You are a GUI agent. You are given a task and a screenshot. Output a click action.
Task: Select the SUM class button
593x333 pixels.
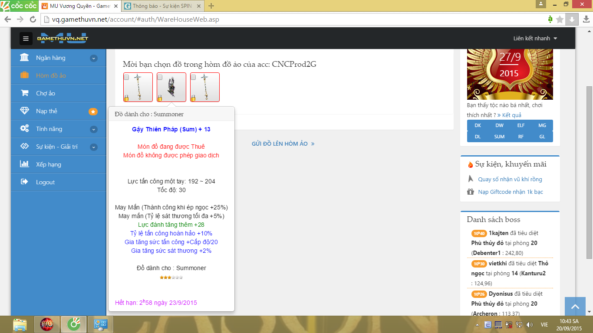499,137
